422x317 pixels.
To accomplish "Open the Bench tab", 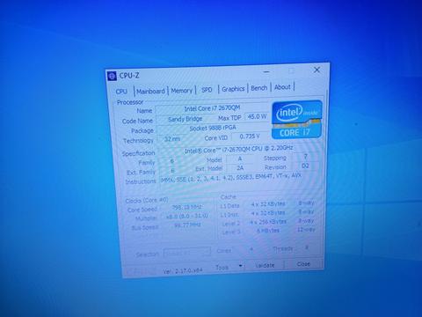I will pyautogui.click(x=259, y=88).
